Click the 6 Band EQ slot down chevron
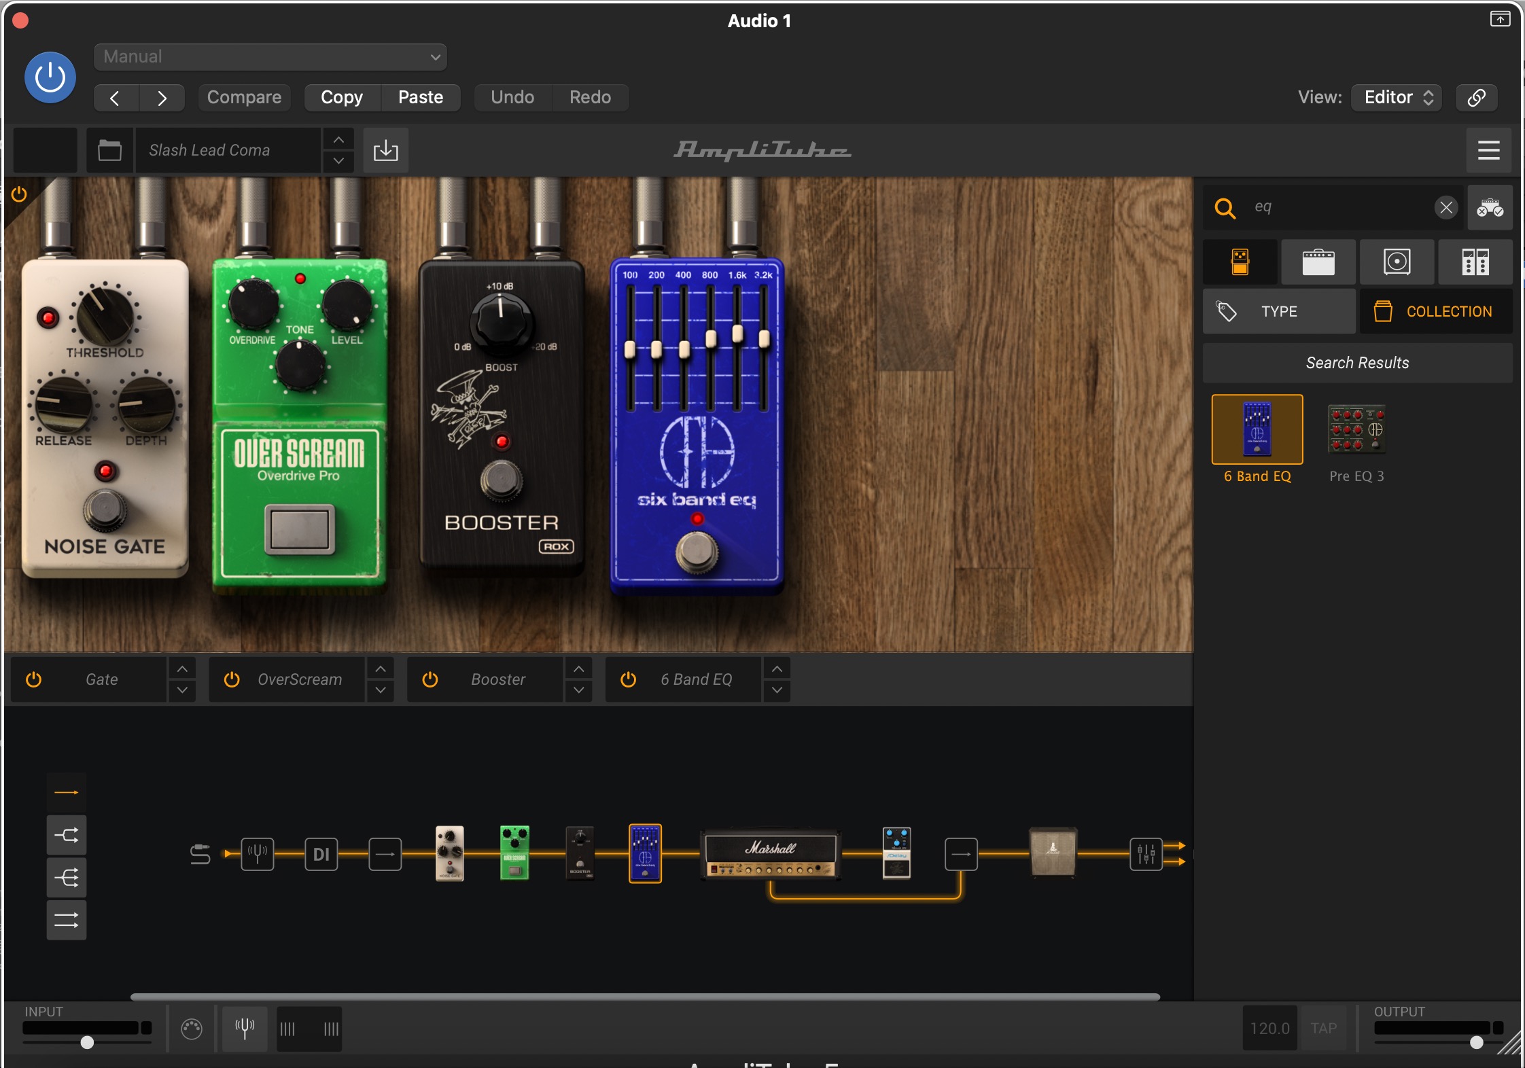Viewport: 1525px width, 1068px height. [777, 690]
